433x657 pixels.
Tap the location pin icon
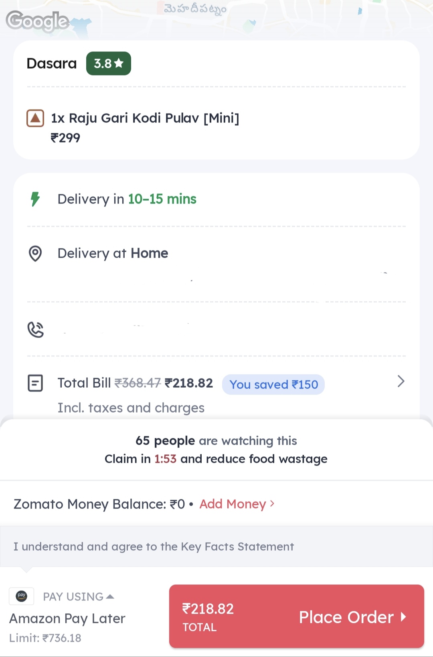(35, 254)
